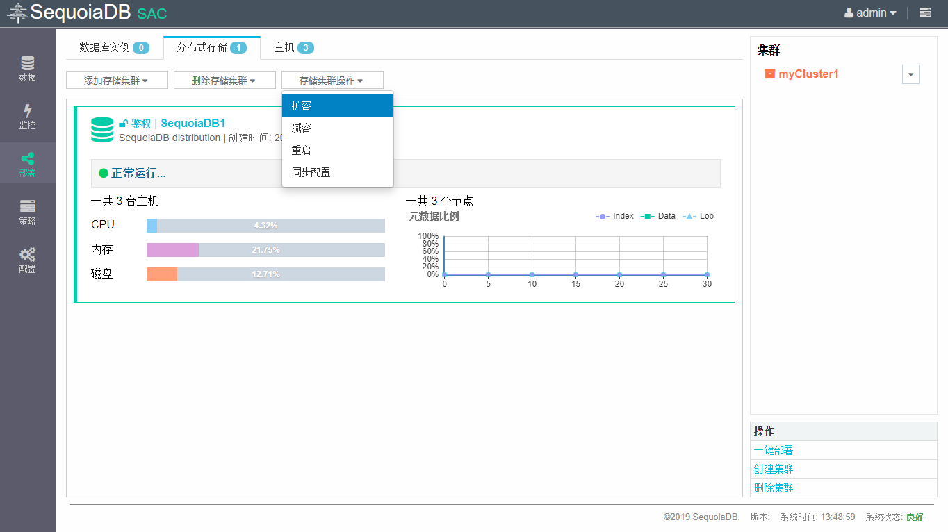This screenshot has height=532, width=948.
Task: Toggle Data series in chart legend
Action: (657, 216)
